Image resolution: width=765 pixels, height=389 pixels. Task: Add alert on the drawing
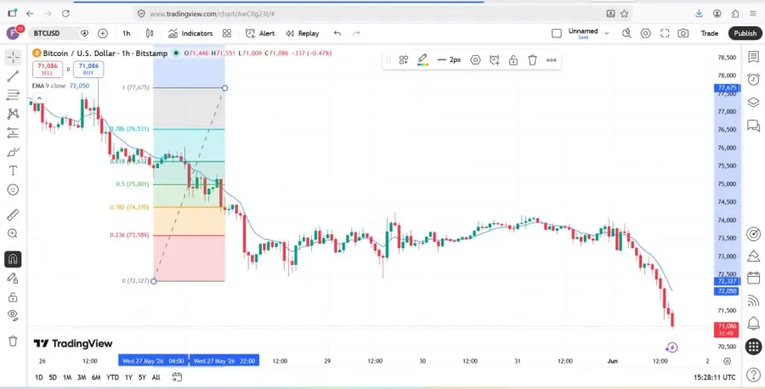point(495,60)
